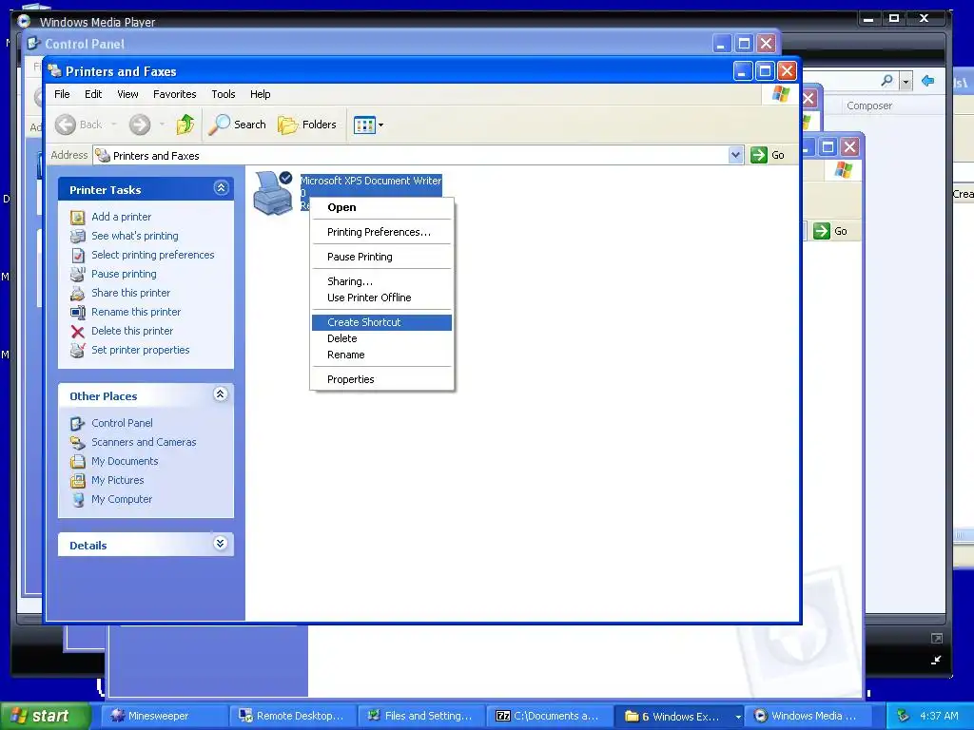This screenshot has width=974, height=730.
Task: Choose Use Printer Offline menu entry
Action: click(381, 298)
